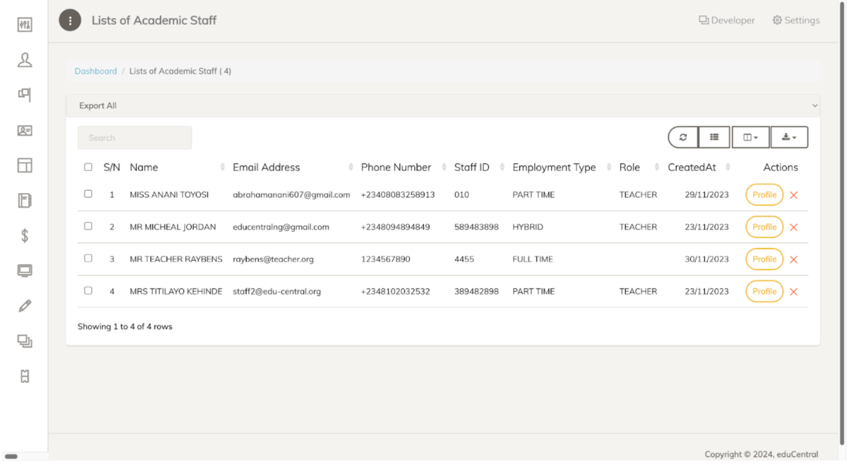This screenshot has width=849, height=464.
Task: Click the three-dot menu circle icon
Action: (70, 21)
